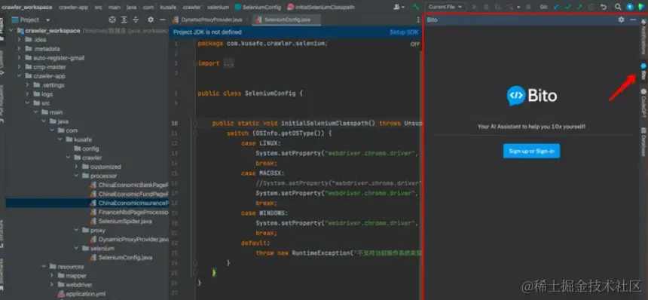Collapse the crawler_workspace root node
This screenshot has height=300, width=648.
click(11, 31)
